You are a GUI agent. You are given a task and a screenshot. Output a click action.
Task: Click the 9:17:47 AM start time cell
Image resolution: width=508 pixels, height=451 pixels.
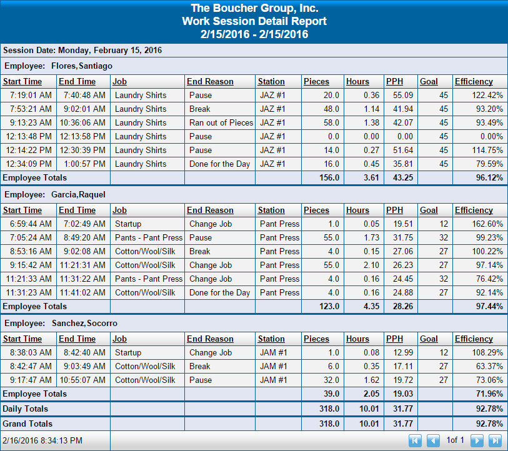(29, 380)
